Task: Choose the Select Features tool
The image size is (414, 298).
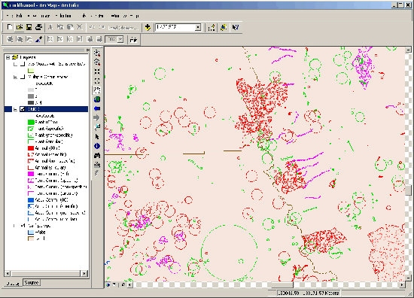Action: [x=97, y=127]
